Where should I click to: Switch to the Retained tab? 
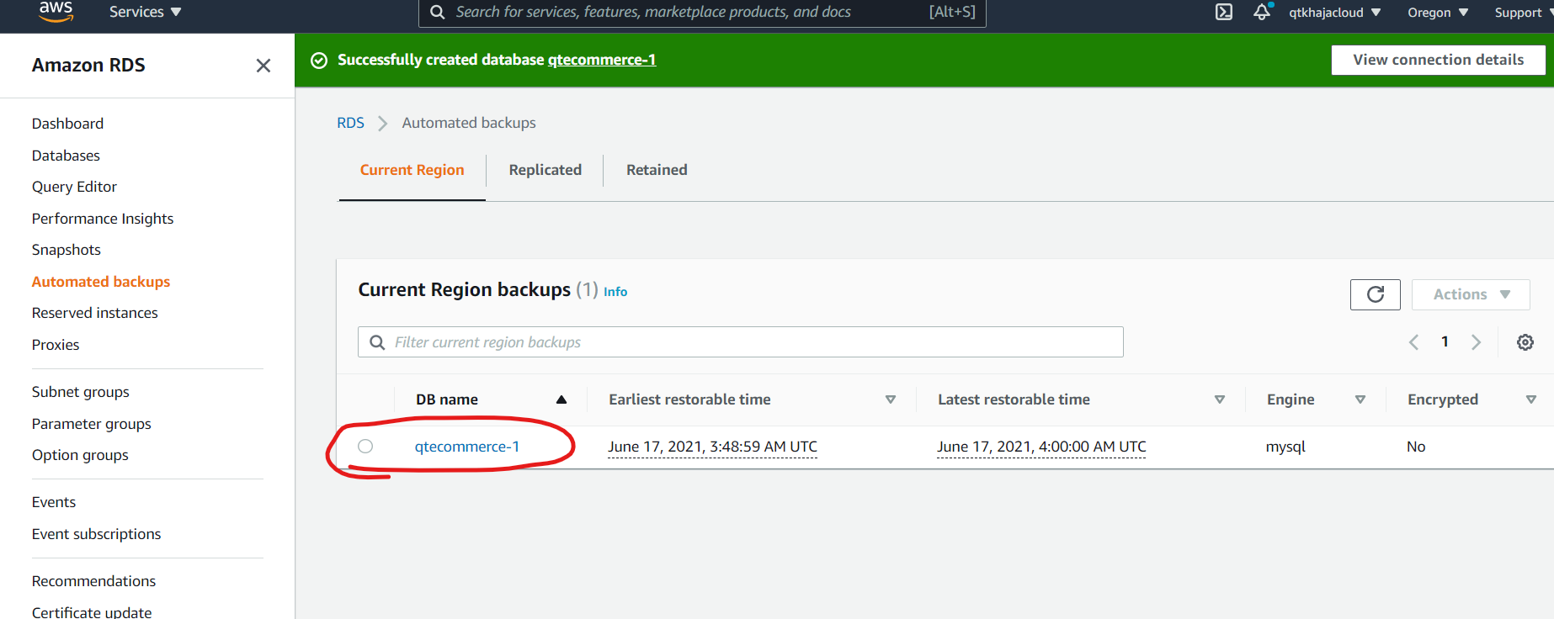tap(657, 170)
